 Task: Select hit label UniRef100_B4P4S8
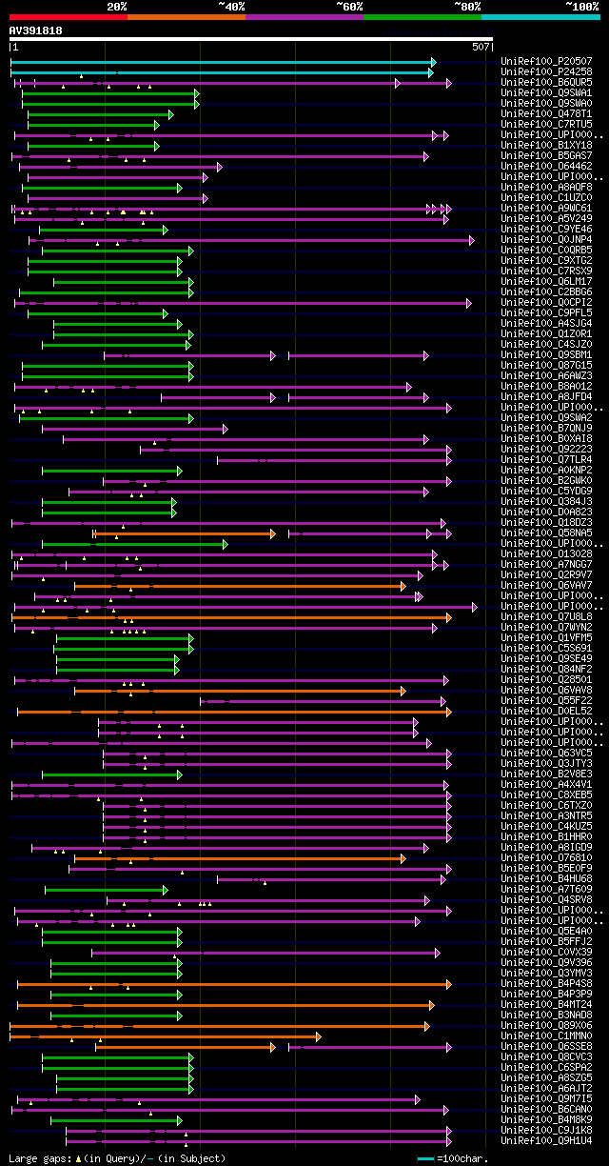point(546,983)
